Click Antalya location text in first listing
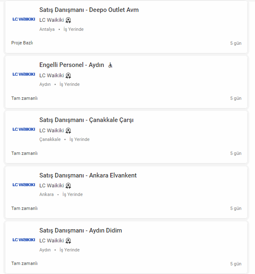 click(47, 29)
